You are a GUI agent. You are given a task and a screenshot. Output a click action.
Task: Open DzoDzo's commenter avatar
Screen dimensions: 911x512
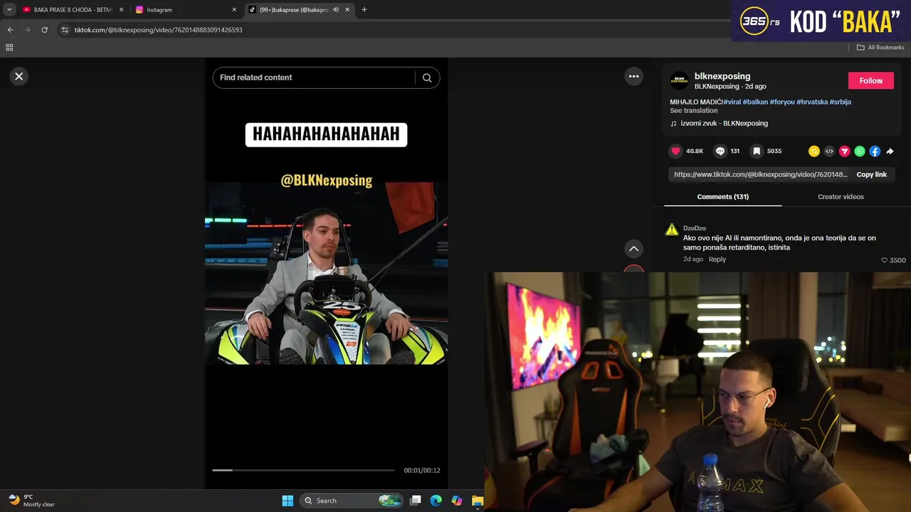(672, 230)
